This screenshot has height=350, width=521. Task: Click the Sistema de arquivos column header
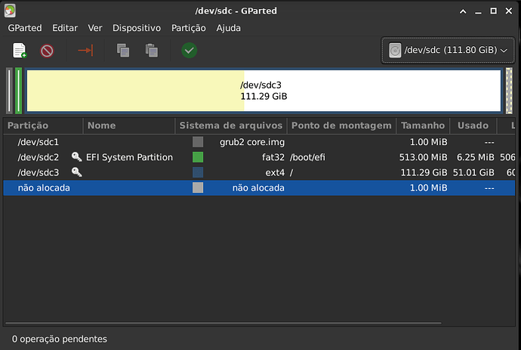230,125
